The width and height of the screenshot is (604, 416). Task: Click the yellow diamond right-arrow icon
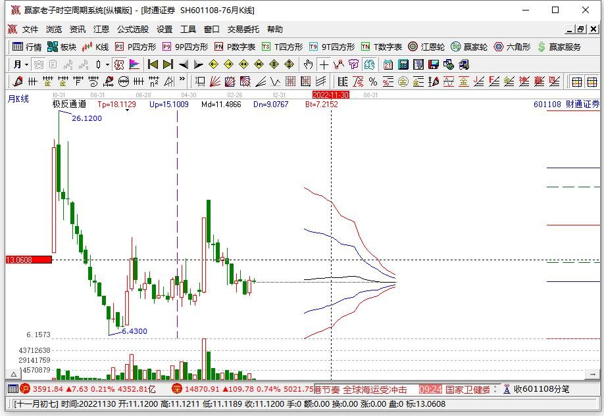[229, 64]
